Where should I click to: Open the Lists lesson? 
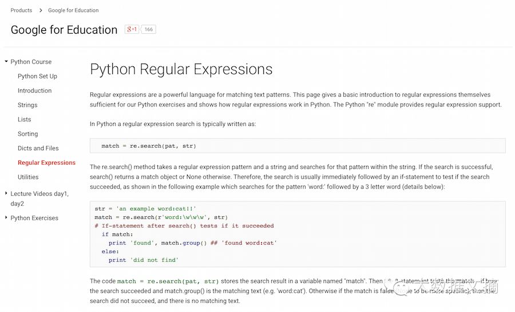tap(24, 120)
